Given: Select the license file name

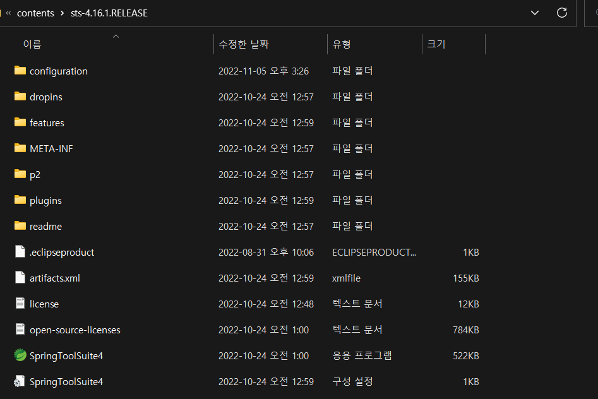Looking at the screenshot, I should tap(44, 304).
